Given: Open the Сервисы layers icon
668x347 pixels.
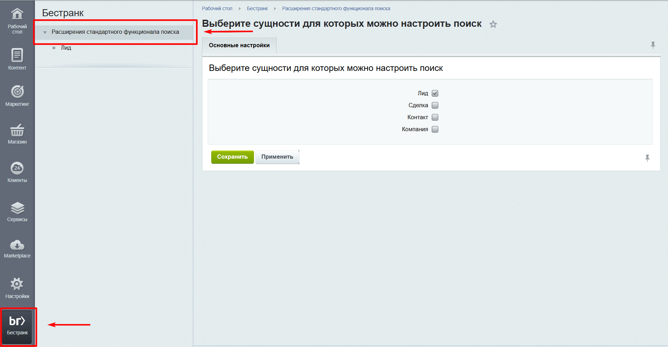Looking at the screenshot, I should [x=17, y=208].
